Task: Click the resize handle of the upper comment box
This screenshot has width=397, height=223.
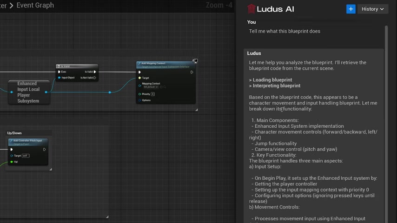Action: point(197,110)
